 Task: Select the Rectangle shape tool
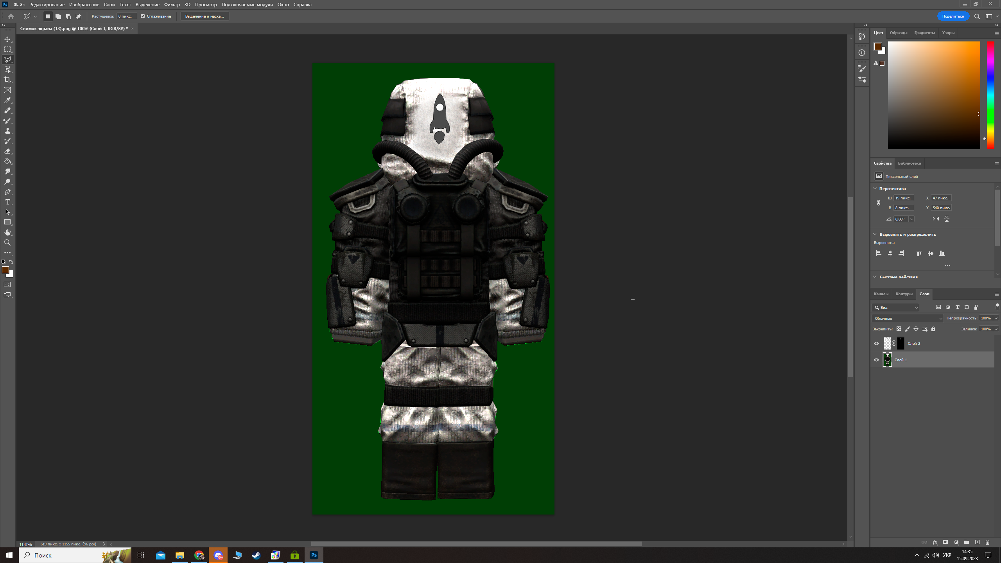pyautogui.click(x=7, y=222)
